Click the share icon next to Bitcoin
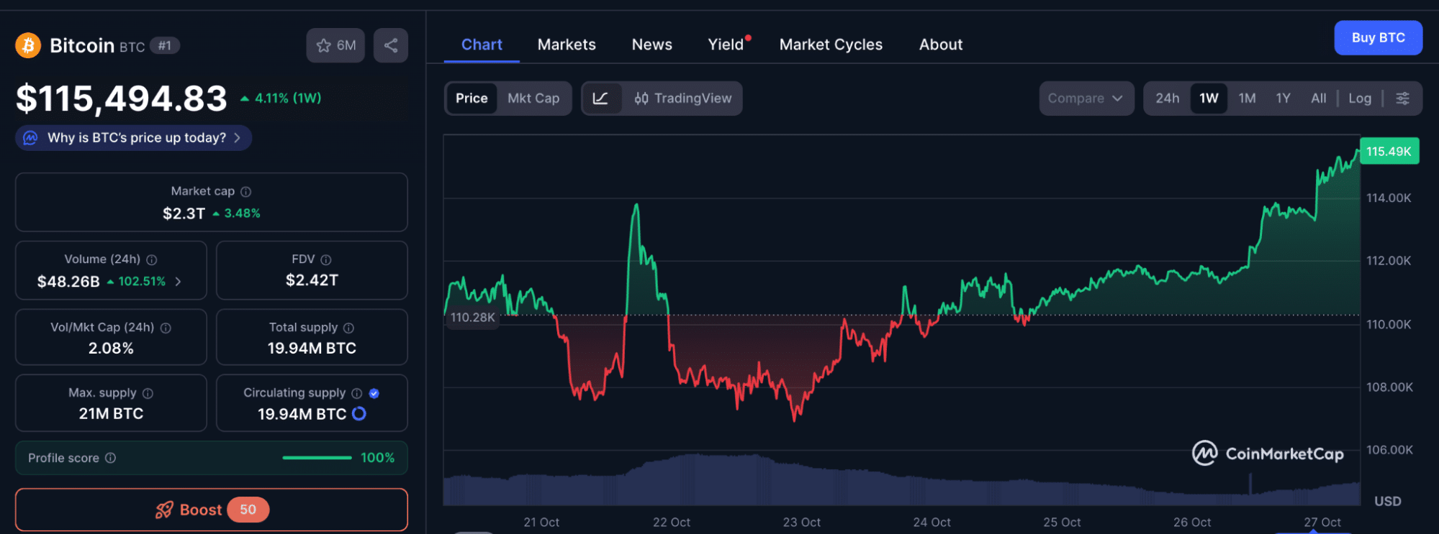The height and width of the screenshot is (534, 1439). pyautogui.click(x=390, y=45)
